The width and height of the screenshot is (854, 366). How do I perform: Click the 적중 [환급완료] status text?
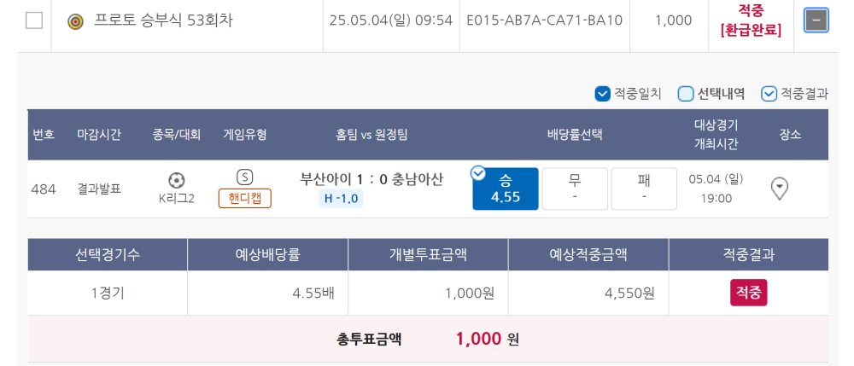click(x=751, y=20)
